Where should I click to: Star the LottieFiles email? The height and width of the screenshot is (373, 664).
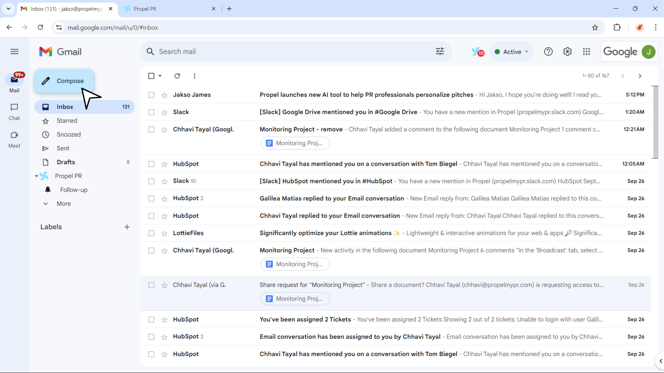164,233
